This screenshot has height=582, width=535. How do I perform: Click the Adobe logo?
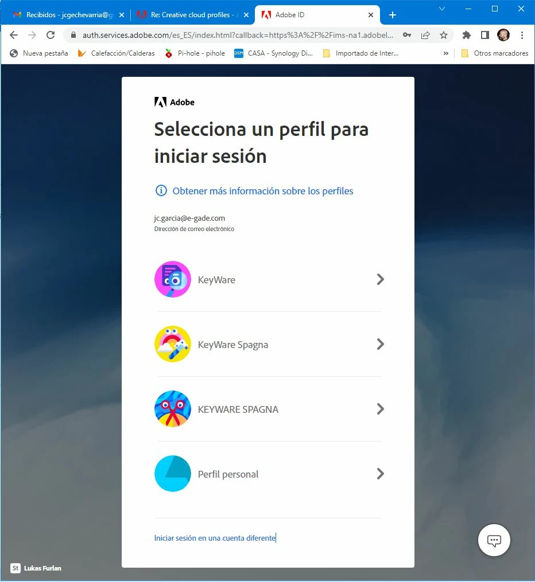tap(175, 102)
